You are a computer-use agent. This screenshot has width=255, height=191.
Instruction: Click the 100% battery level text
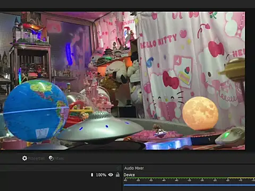coord(101,175)
